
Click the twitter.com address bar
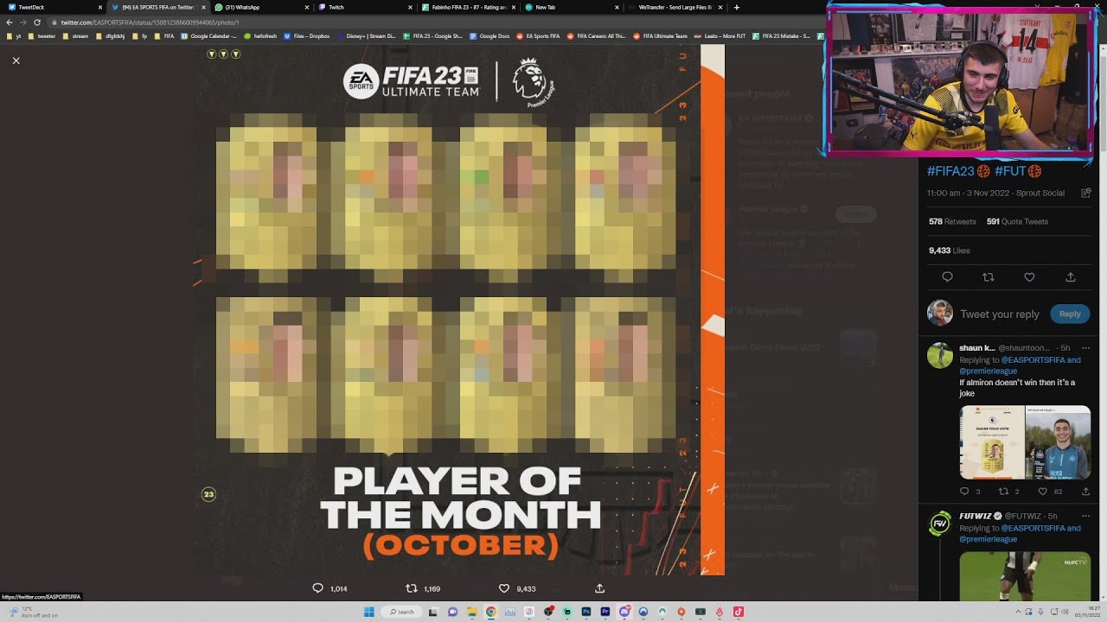[x=432, y=22]
